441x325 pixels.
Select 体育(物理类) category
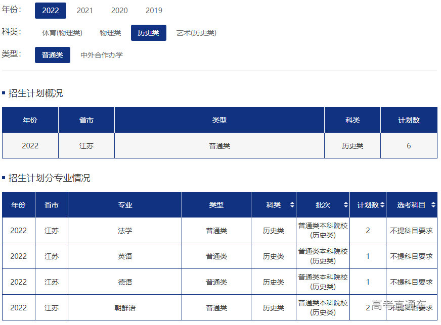62,33
